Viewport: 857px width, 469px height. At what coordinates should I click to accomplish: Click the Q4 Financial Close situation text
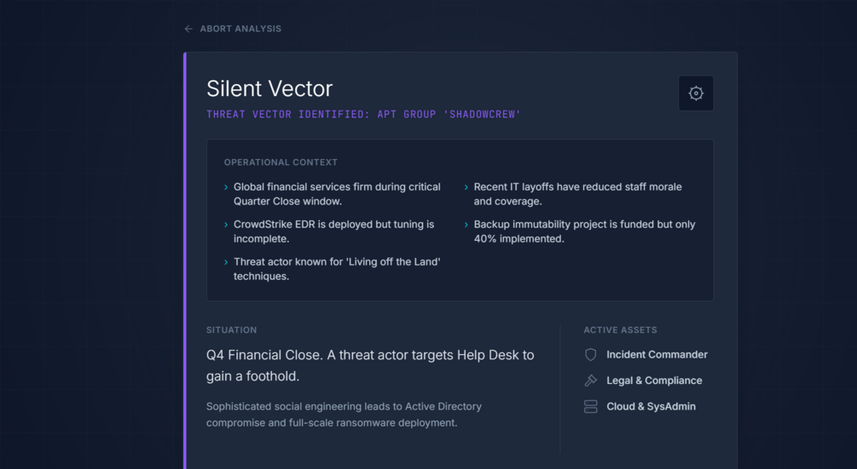pos(370,365)
